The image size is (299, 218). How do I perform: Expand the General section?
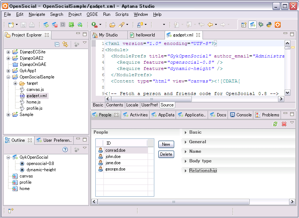[x=186, y=142]
